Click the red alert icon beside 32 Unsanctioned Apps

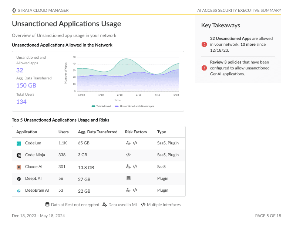(204, 44)
